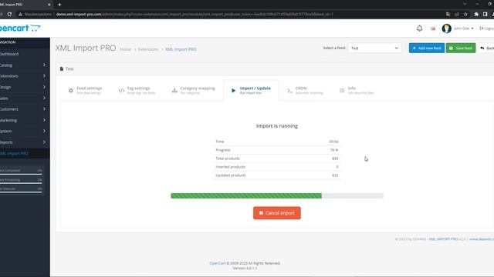494x277 pixels.
Task: Click the OpenCart logo
Action: (x=20, y=28)
